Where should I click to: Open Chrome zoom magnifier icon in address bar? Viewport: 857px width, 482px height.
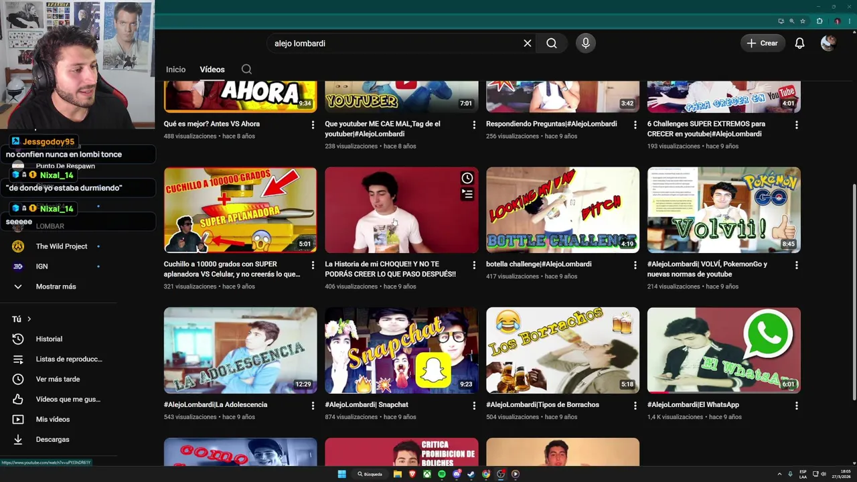tap(792, 21)
